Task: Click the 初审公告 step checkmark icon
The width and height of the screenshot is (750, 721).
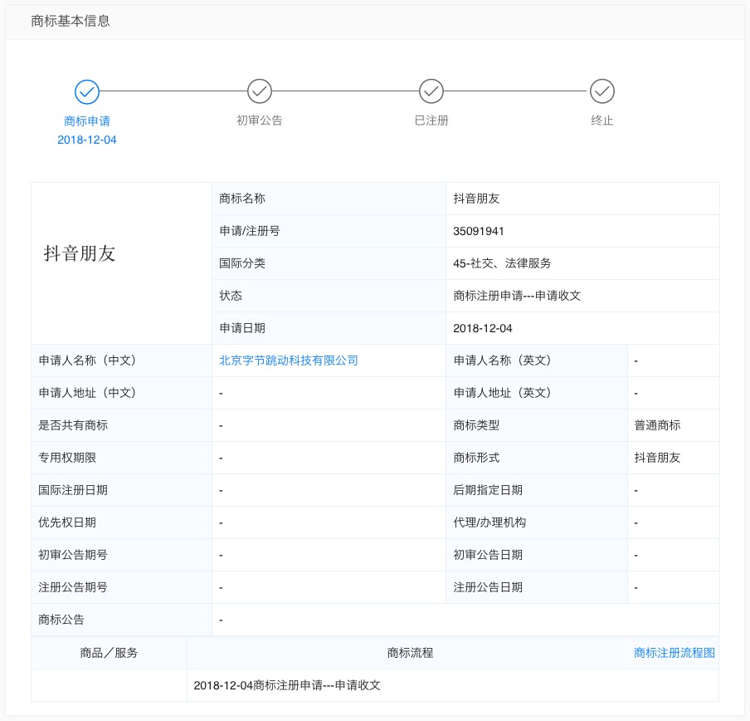Action: tap(260, 91)
